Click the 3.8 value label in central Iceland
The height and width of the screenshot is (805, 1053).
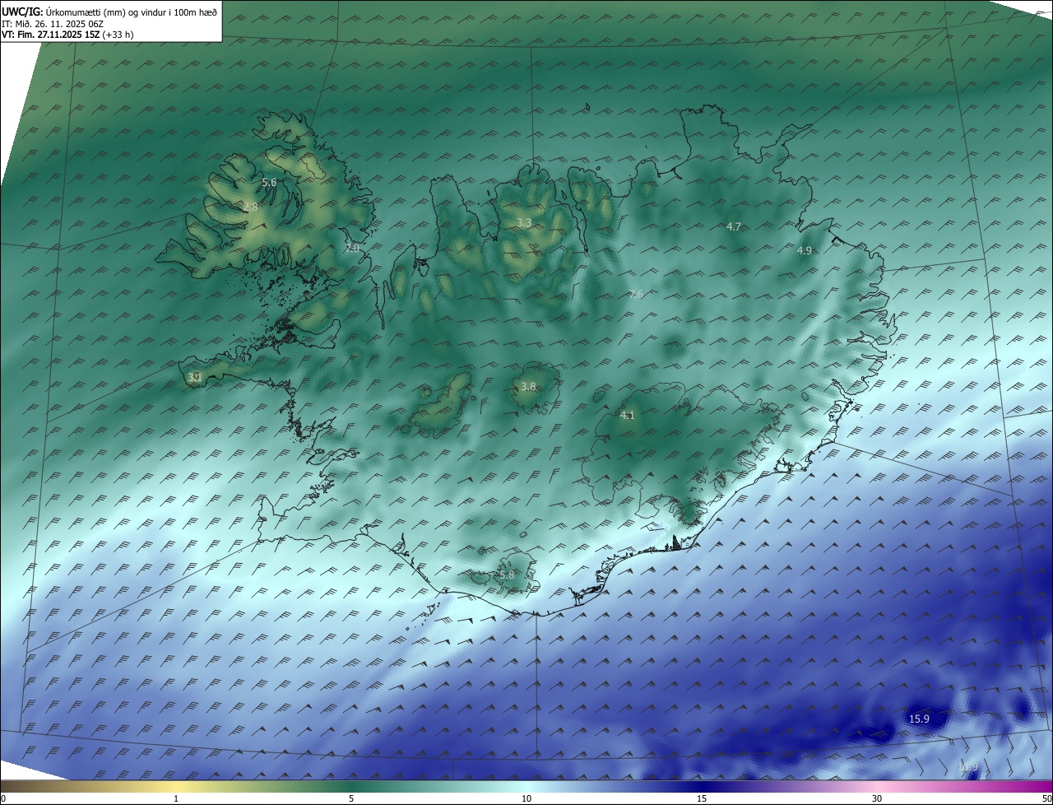(x=528, y=386)
